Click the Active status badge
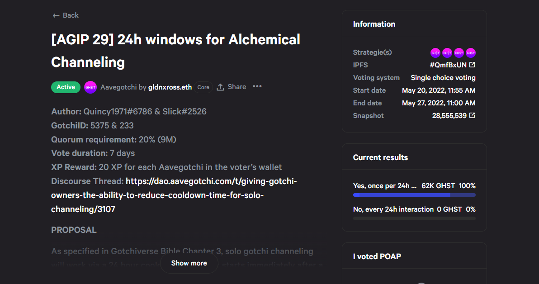Image resolution: width=539 pixels, height=284 pixels. click(x=66, y=87)
